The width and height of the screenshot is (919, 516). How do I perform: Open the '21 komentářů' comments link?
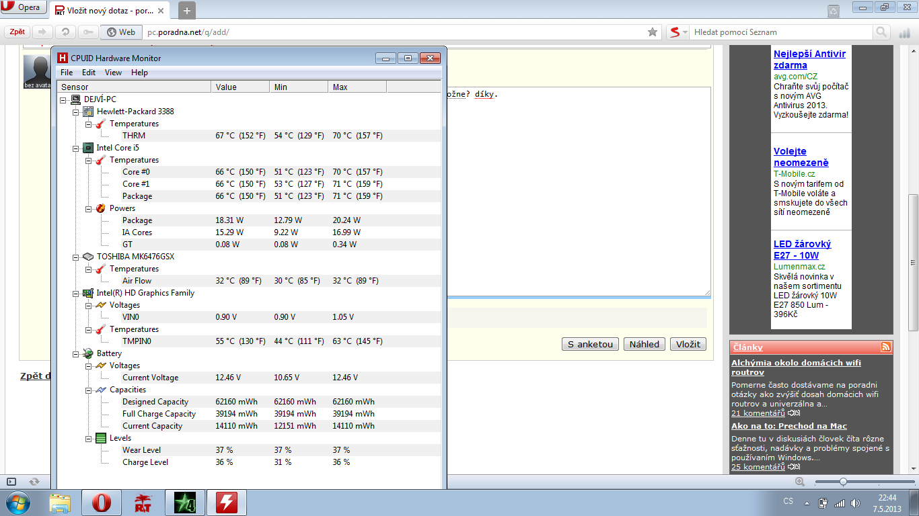[758, 413]
